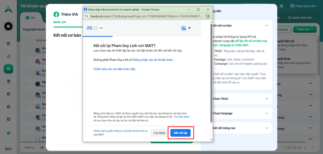Click the site settings icon in address bar
This screenshot has height=154, width=323.
coord(87,16)
